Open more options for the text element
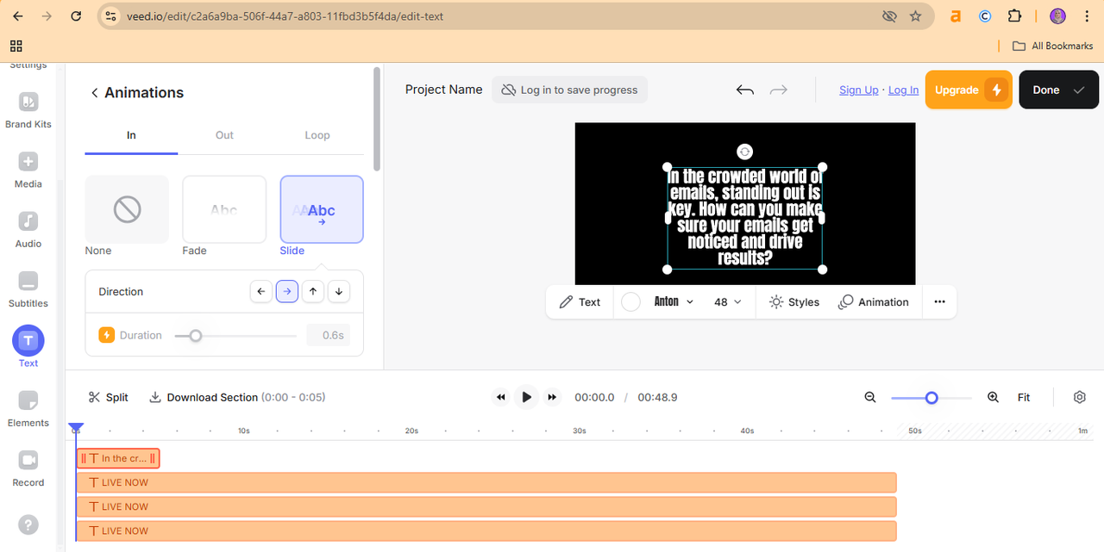Screen dimensions: 1104x552 pyautogui.click(x=939, y=302)
